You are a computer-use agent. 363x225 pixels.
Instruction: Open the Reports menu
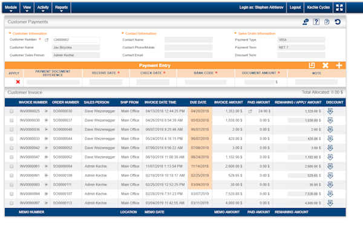pos(61,8)
